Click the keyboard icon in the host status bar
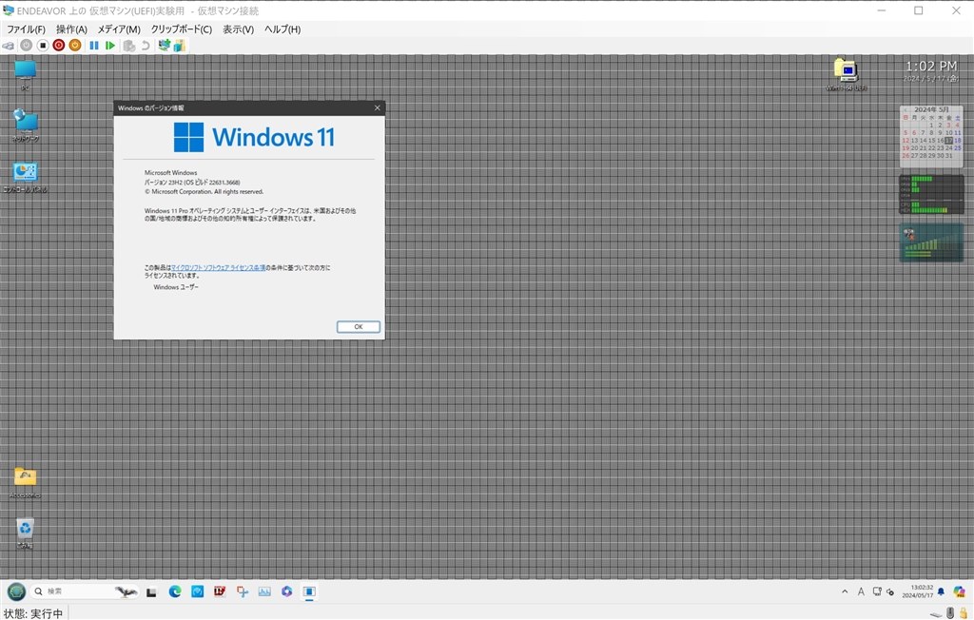 click(x=936, y=614)
